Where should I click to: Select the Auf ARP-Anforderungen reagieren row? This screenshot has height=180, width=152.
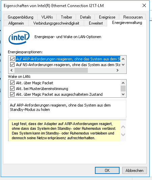pos(68,59)
